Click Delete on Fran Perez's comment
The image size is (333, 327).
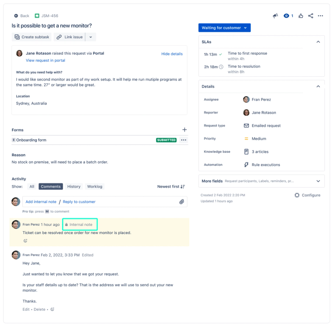(x=40, y=309)
